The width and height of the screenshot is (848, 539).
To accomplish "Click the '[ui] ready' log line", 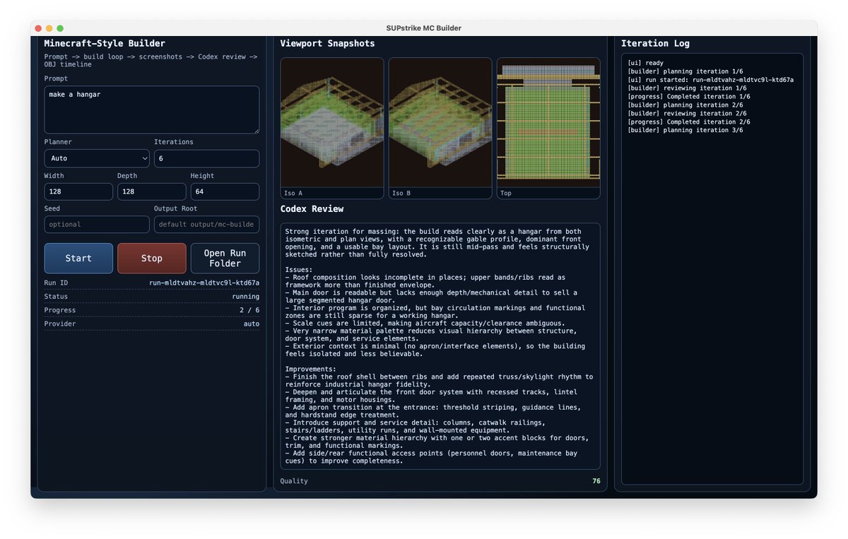I will 647,63.
